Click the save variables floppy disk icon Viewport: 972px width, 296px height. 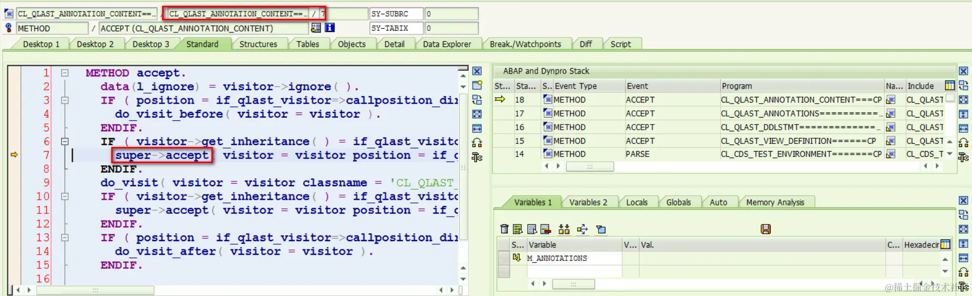tap(766, 229)
